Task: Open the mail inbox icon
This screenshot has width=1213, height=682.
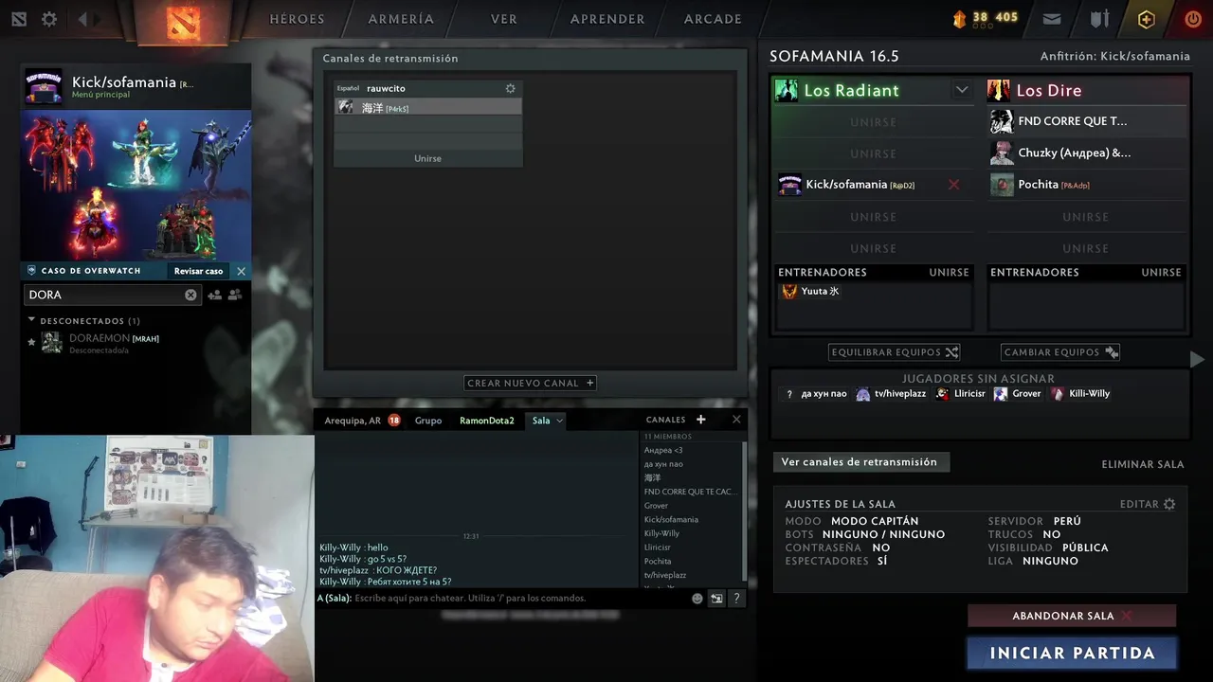Action: coord(1051,19)
